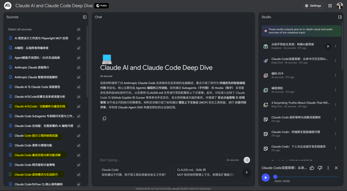Click the Sources panel scrollbar
This screenshot has width=347, height=191.
click(x=87, y=62)
